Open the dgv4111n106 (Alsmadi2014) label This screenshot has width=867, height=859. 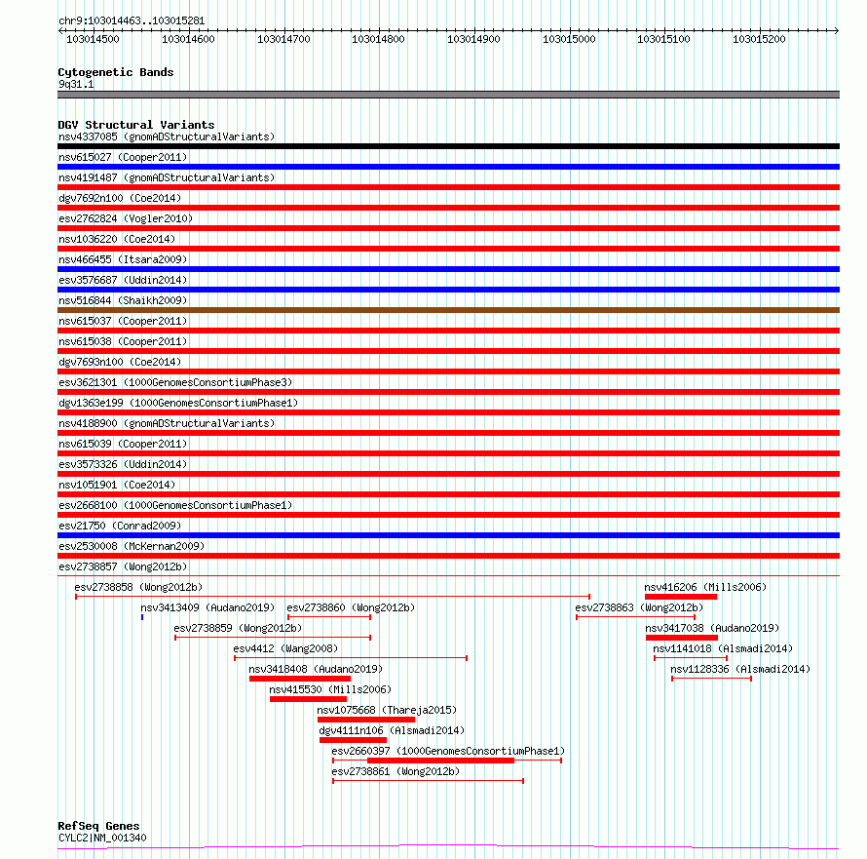(x=392, y=730)
